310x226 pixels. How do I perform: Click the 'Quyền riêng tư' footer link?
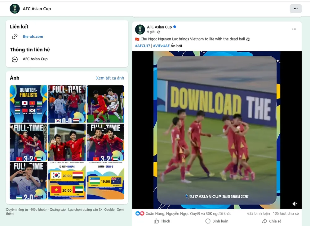(17, 210)
